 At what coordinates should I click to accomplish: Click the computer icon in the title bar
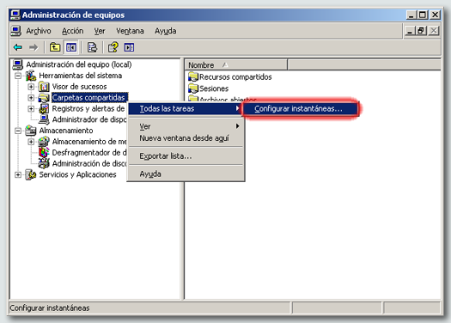tap(15, 15)
